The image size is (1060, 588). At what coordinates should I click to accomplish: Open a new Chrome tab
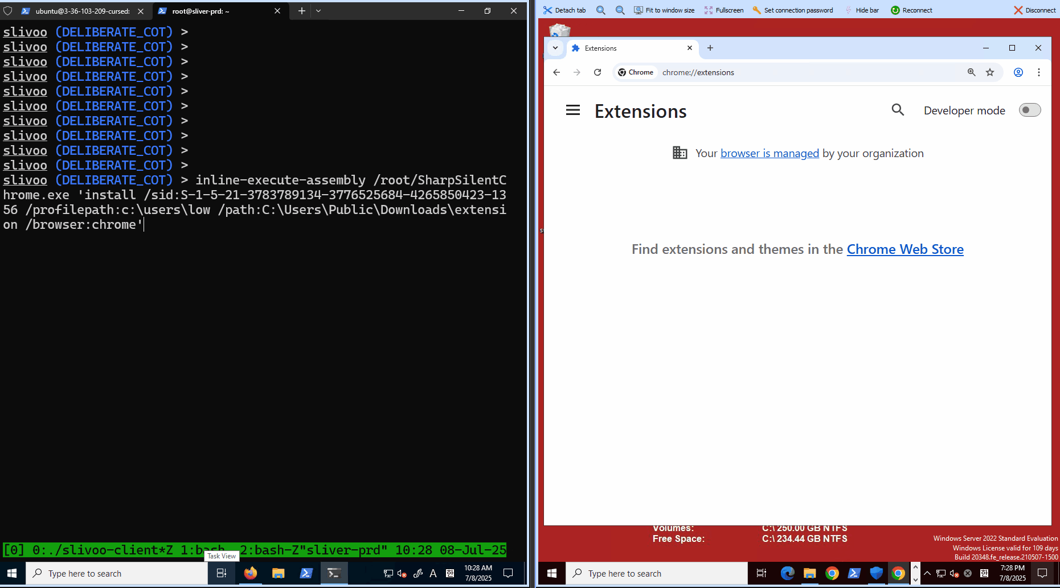point(710,48)
